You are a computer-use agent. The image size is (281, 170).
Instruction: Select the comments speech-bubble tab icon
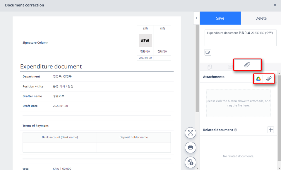(x=230, y=67)
